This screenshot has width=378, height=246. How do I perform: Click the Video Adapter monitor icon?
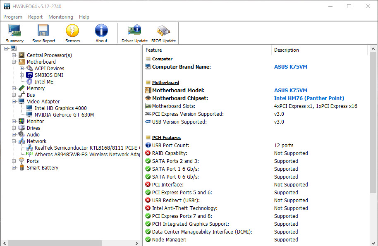pyautogui.click(x=22, y=101)
